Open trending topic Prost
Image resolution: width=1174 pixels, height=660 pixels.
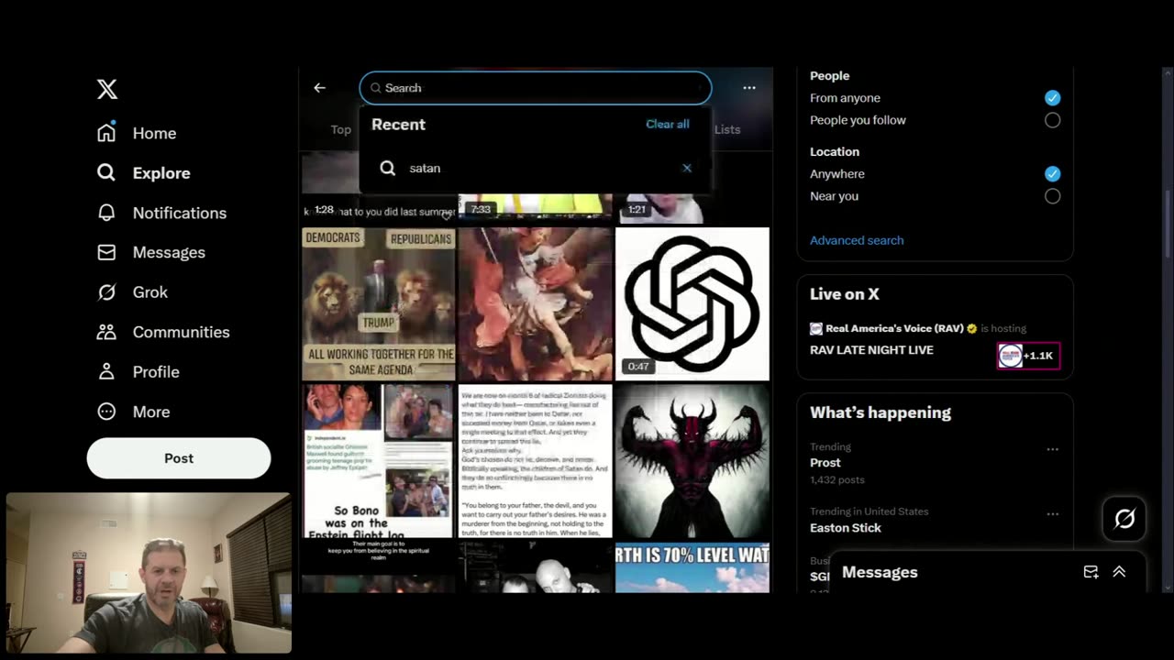pyautogui.click(x=825, y=463)
